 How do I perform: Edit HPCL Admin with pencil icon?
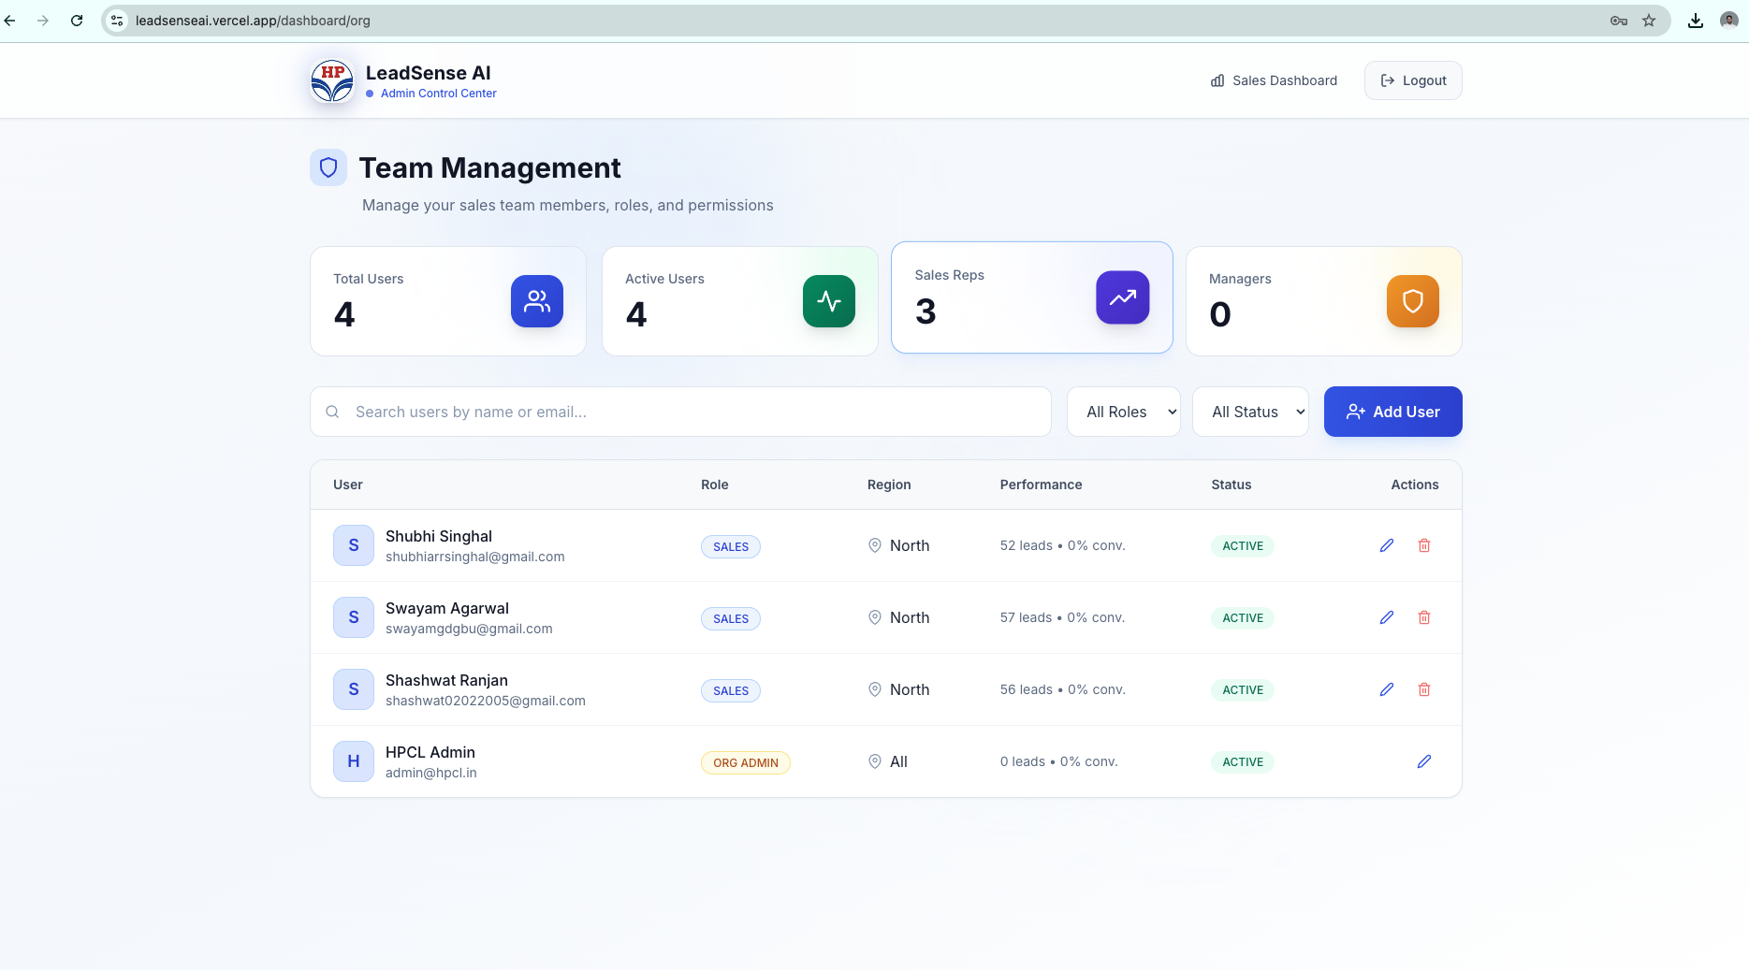(1424, 761)
